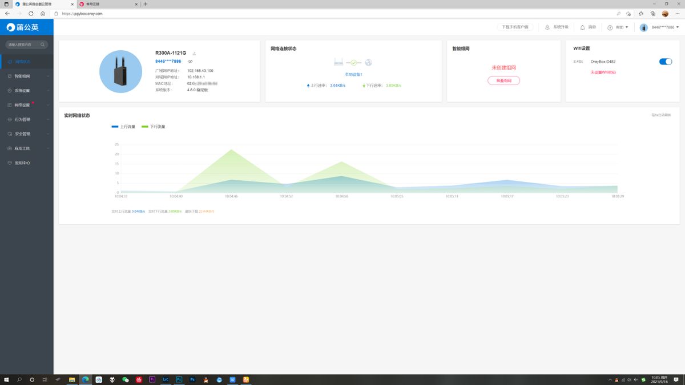
Task: Switch to the 蒲公英路由器云管理 browser tab
Action: click(x=45, y=4)
